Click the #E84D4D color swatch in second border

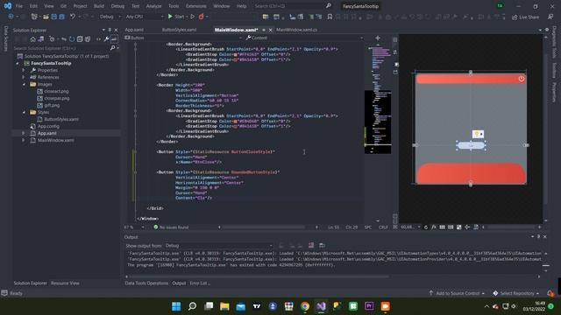point(235,122)
